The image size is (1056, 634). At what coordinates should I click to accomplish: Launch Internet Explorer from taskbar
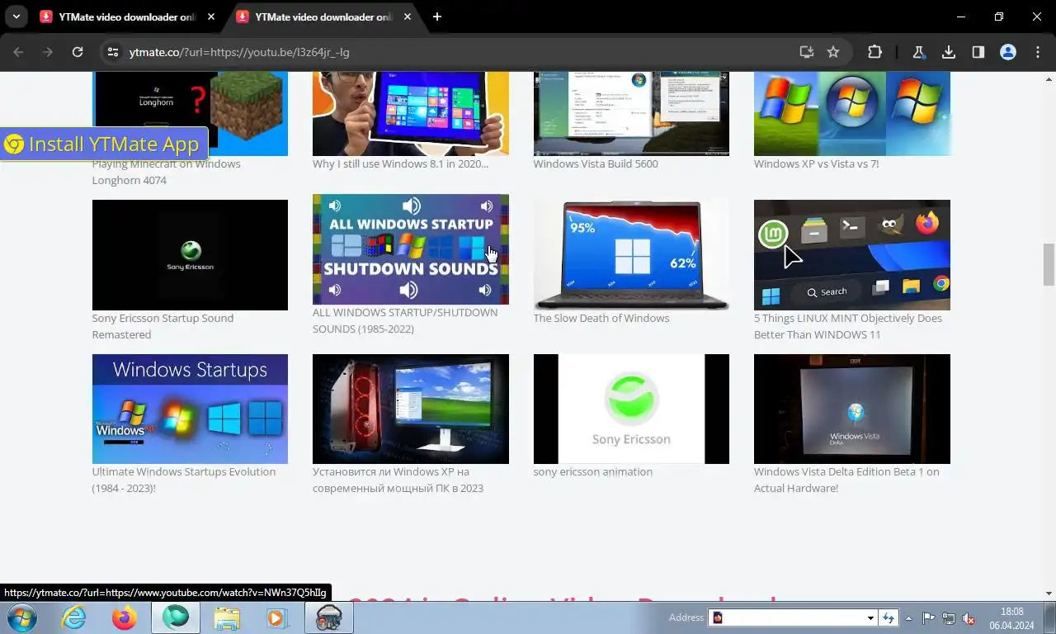tap(74, 617)
